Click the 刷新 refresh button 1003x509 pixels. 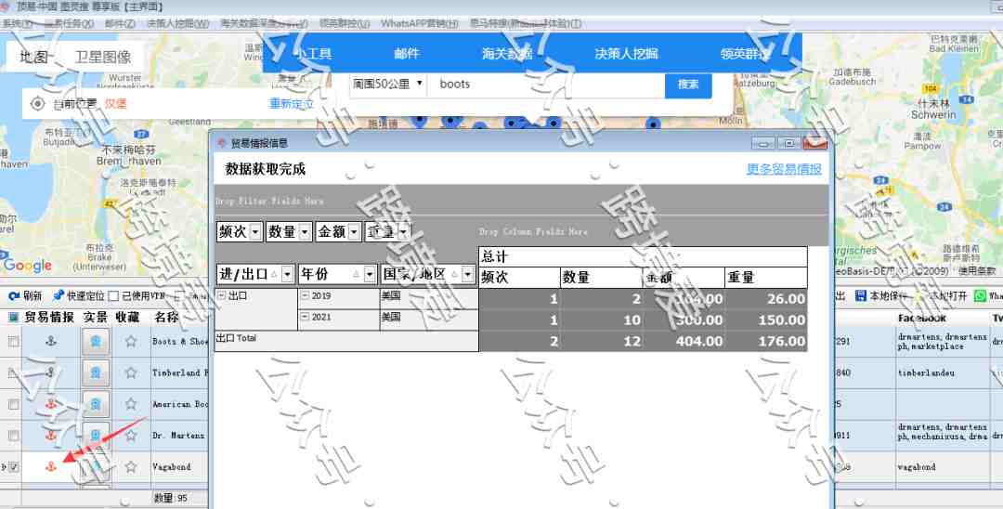click(x=26, y=296)
